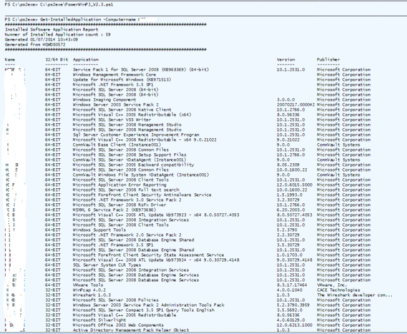Select 'Microsoft SQL Server VSS Writer' row
407x334 pixels.
[x=112, y=120]
